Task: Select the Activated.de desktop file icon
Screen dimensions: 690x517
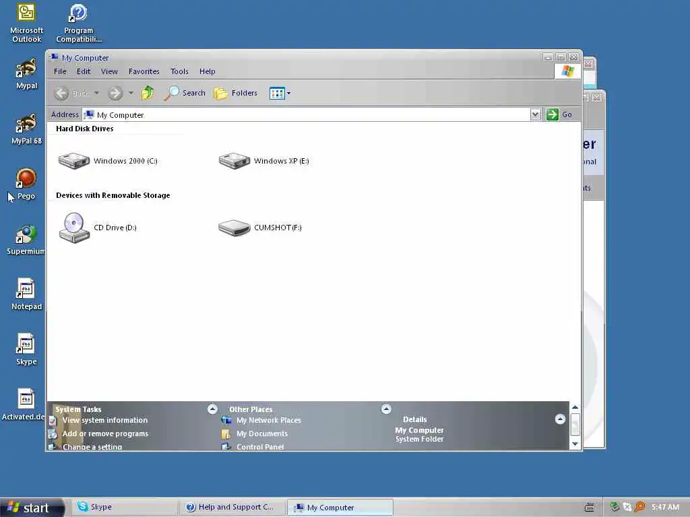Action: coord(25,405)
